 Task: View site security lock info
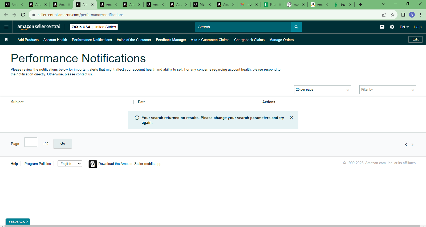(34, 15)
